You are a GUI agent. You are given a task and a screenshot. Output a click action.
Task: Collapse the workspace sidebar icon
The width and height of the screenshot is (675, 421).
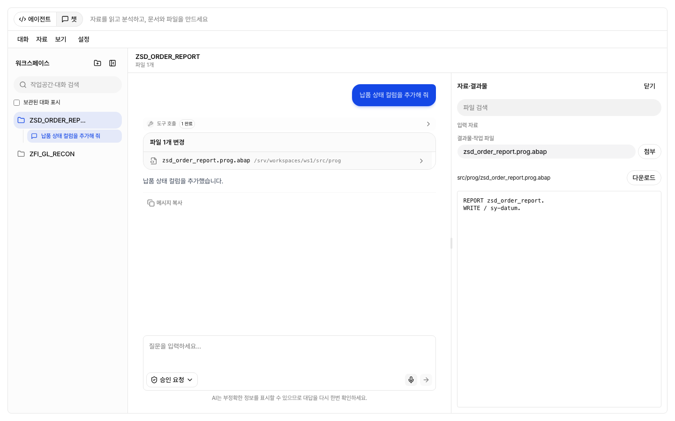[112, 63]
